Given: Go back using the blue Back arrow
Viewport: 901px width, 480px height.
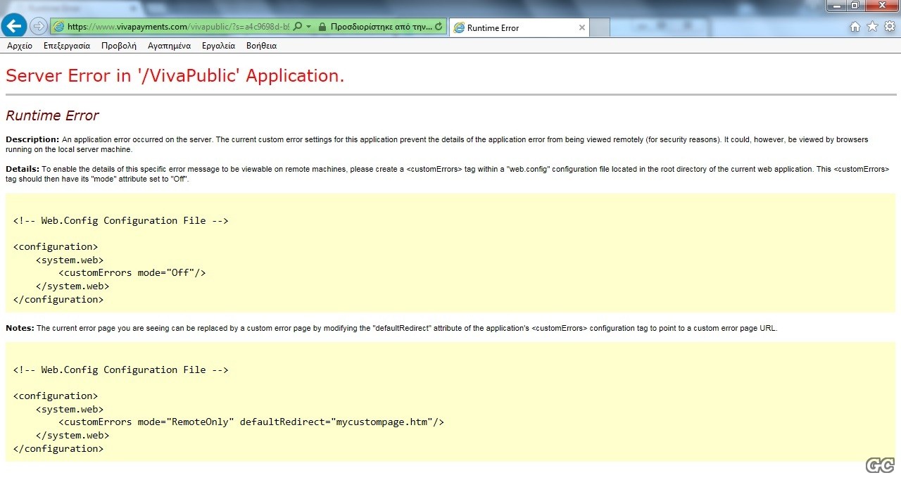Looking at the screenshot, I should click(14, 26).
